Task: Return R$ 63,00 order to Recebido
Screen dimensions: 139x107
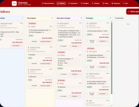Action: 34,86
